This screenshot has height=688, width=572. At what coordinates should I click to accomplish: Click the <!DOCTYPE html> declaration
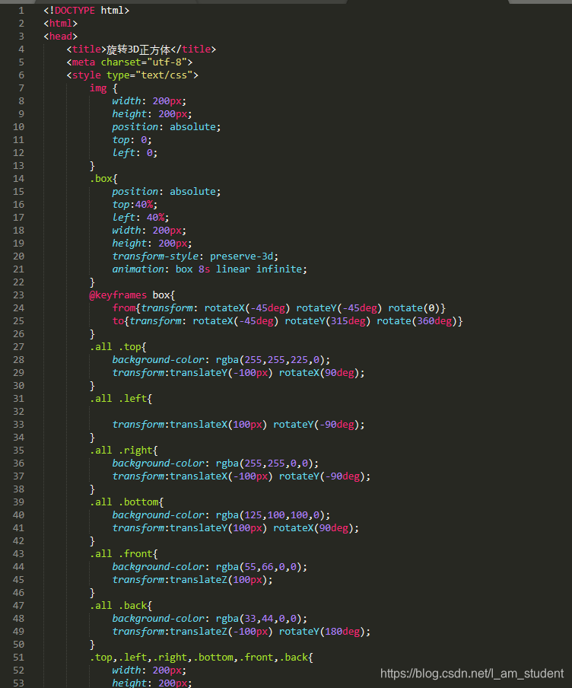click(87, 10)
